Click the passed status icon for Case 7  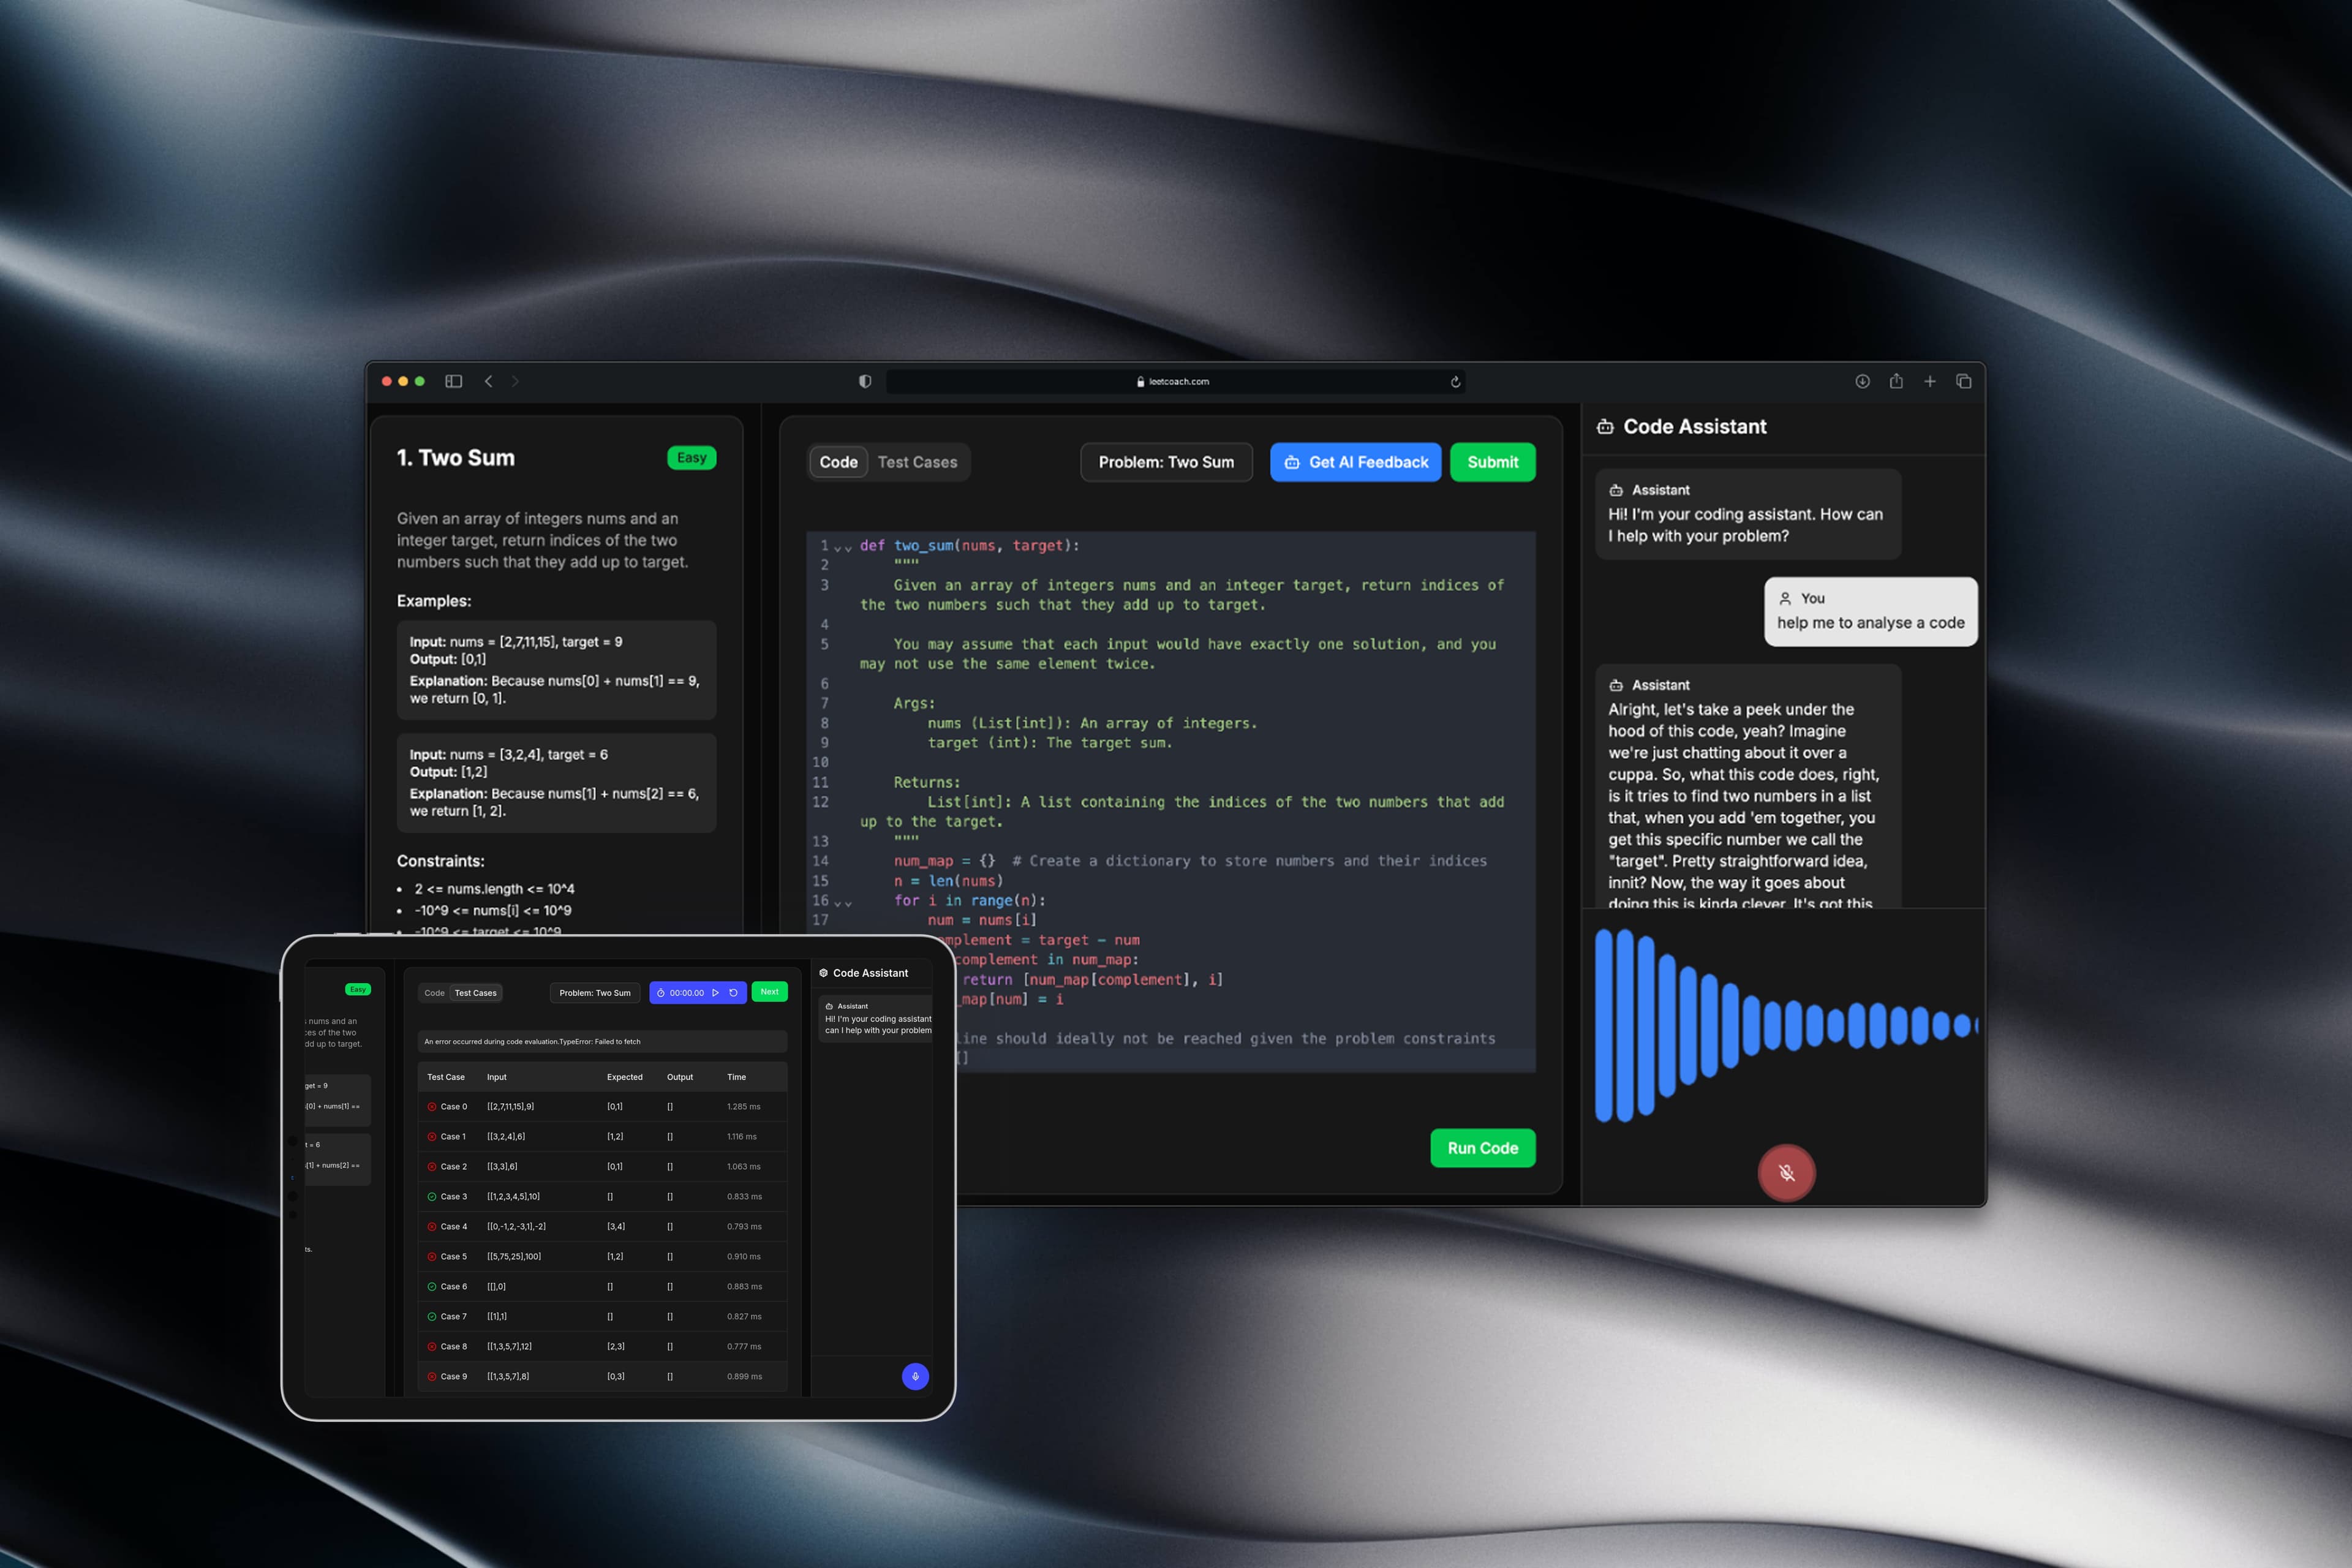[x=432, y=1317]
